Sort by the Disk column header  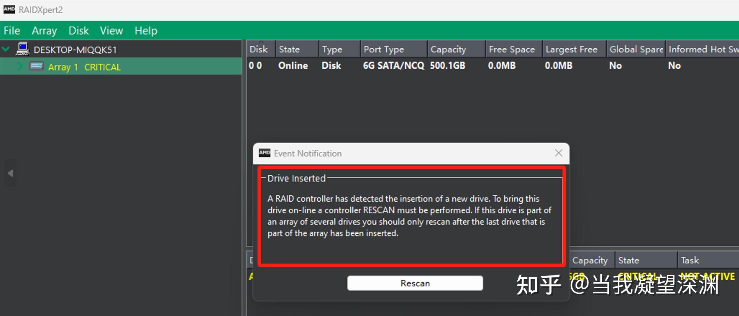pos(261,49)
